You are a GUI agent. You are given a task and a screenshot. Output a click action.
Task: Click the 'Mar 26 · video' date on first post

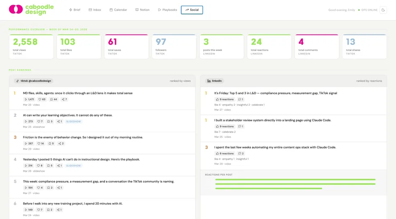pos(31,105)
